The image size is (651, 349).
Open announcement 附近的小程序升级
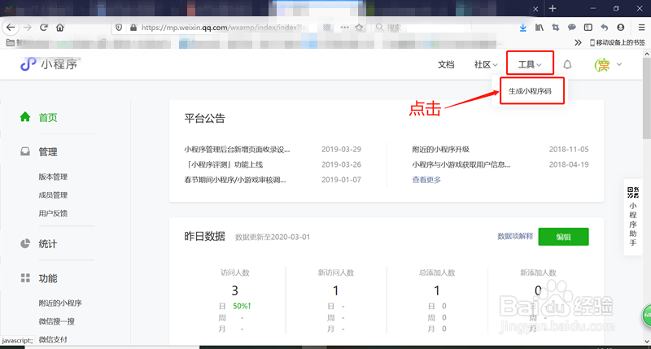440,150
